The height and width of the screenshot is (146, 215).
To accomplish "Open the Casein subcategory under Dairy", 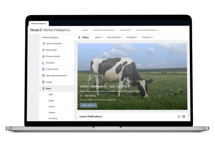I will [52, 106].
